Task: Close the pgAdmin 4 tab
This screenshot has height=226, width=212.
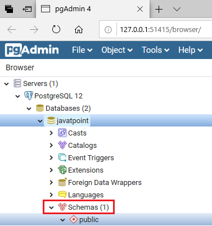Action: 140,9
